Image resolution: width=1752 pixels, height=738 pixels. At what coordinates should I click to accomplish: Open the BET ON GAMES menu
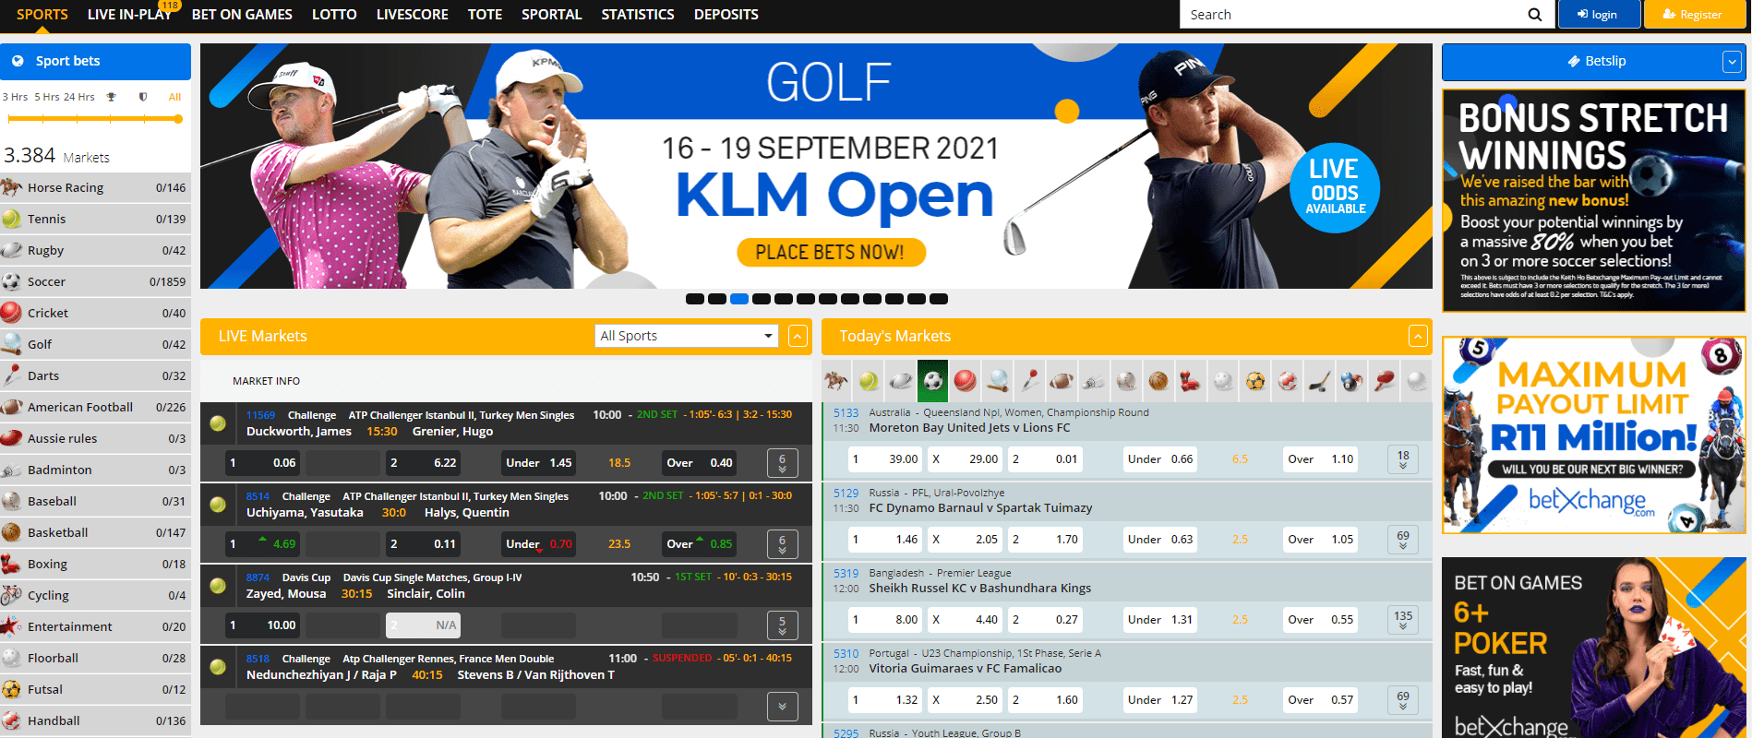point(242,15)
